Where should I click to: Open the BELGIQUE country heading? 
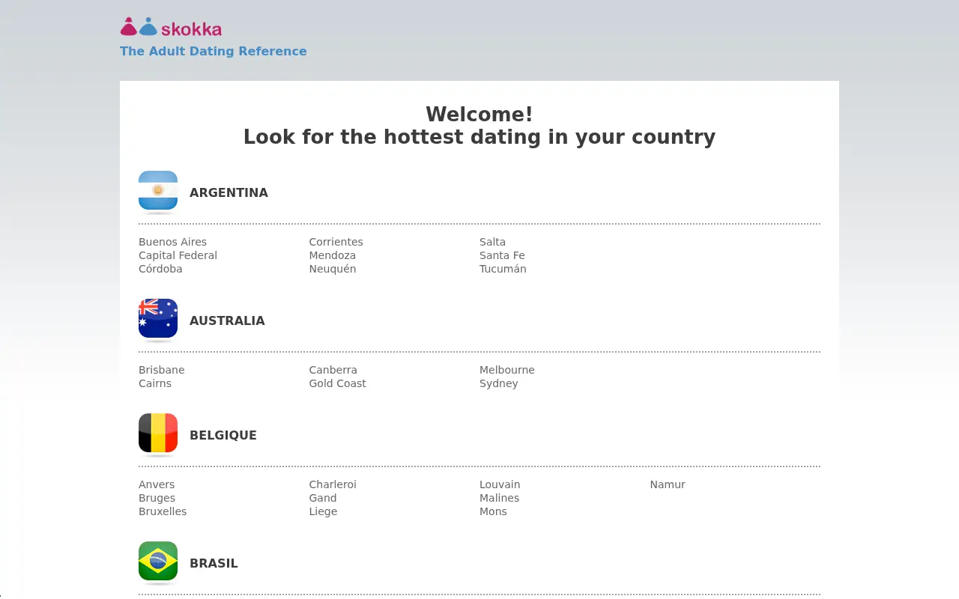223,435
